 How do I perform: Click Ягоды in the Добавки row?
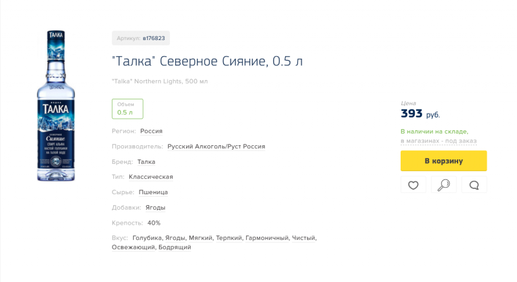[x=155, y=208]
